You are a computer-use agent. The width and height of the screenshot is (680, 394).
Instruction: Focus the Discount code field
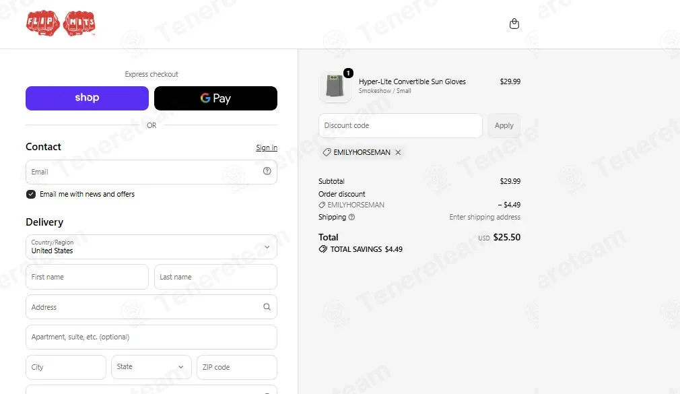[401, 125]
